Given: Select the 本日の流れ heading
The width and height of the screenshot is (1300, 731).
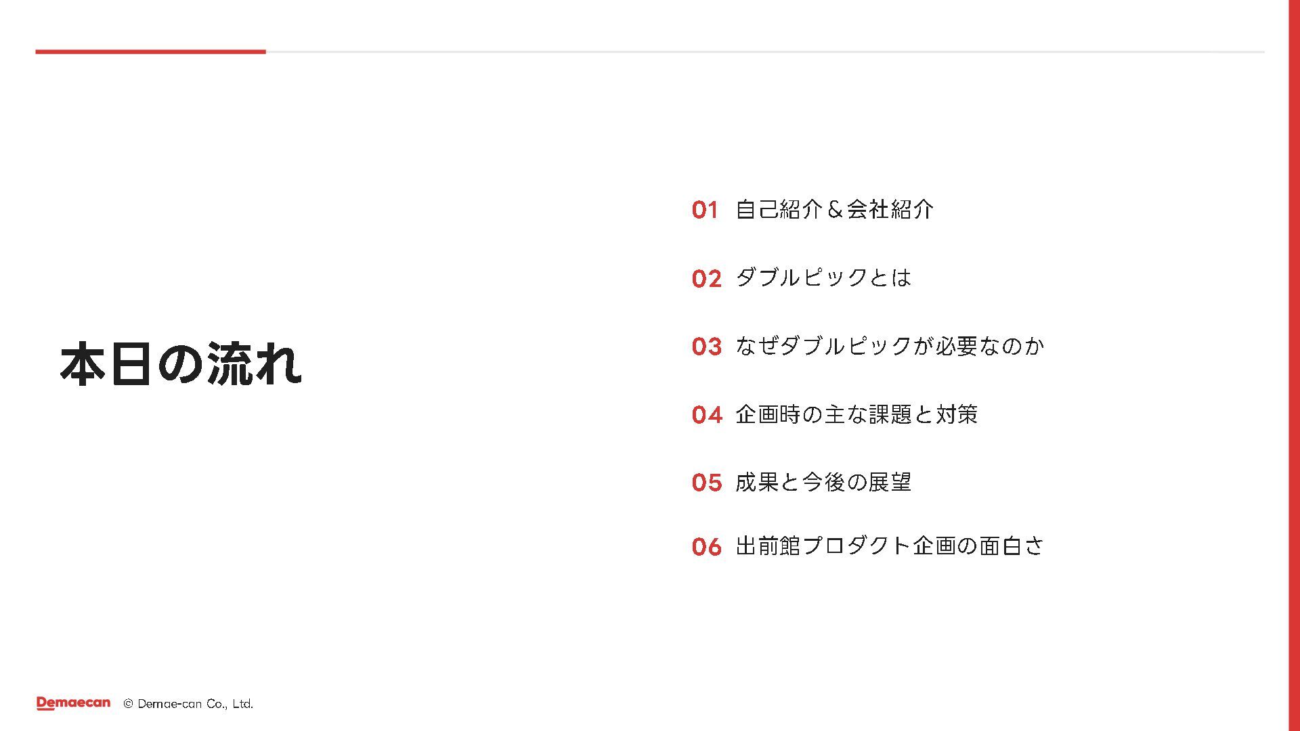Looking at the screenshot, I should (x=181, y=364).
